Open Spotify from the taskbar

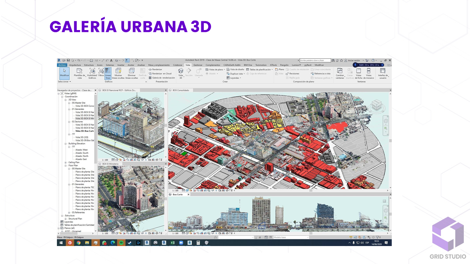(121, 243)
